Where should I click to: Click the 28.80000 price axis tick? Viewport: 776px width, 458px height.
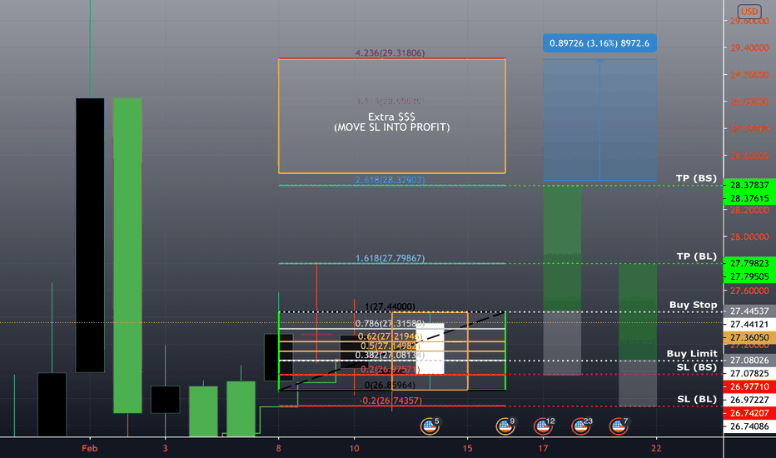[749, 129]
